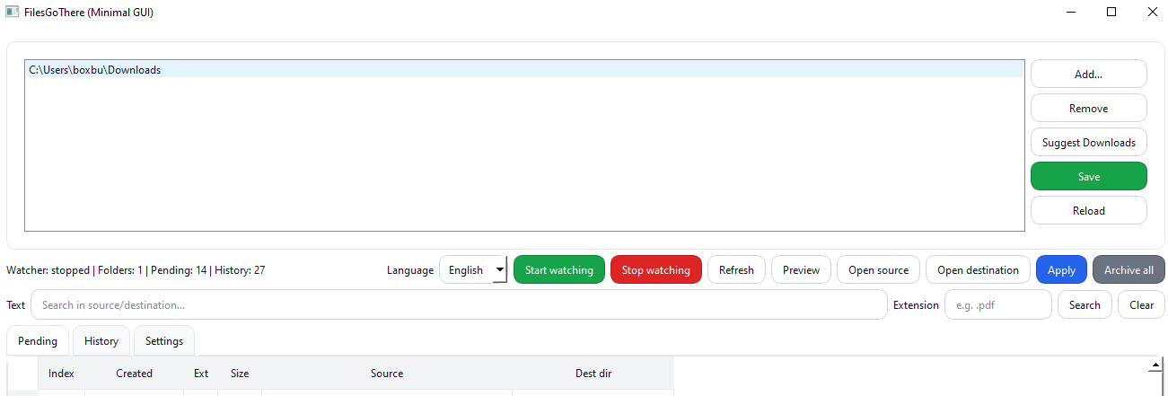Stop watching folders
Screen dimensions: 1168x396
coord(655,269)
